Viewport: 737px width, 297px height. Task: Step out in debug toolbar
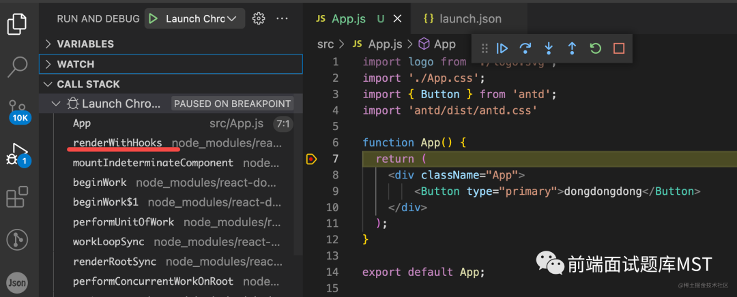(572, 48)
